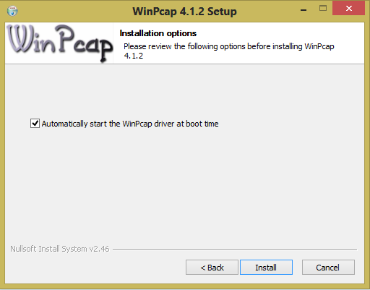Image resolution: width=370 pixels, height=290 pixels.
Task: Click the installer icon in the title bar
Action: [12, 11]
